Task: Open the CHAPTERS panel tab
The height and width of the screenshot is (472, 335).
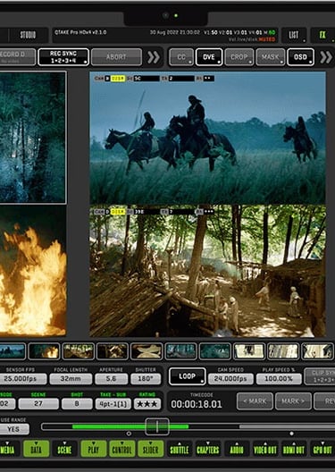Action: (x=208, y=449)
